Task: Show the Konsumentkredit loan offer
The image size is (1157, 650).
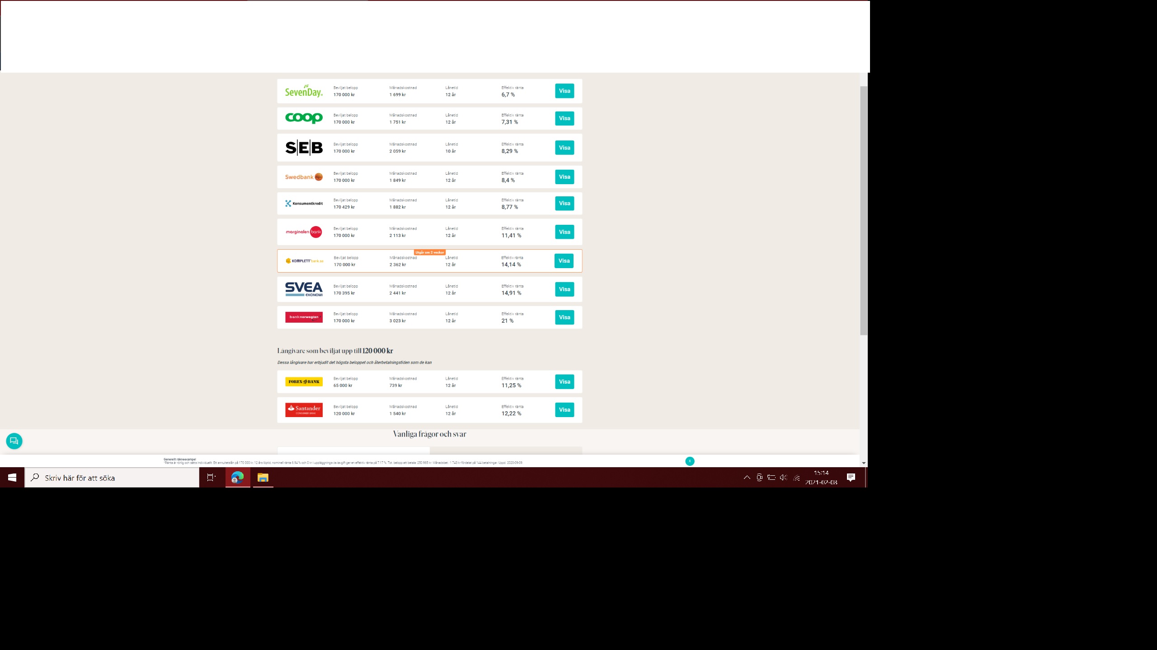Action: (x=564, y=204)
